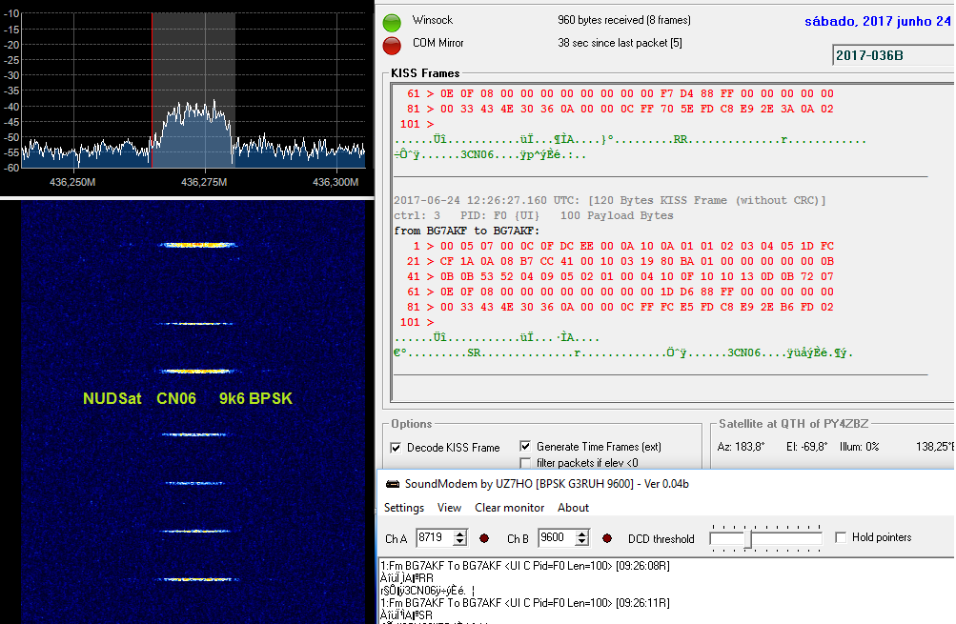Toggle the Decode KISS Frame checkbox
Viewport: 956px width, 624px height.
point(396,448)
